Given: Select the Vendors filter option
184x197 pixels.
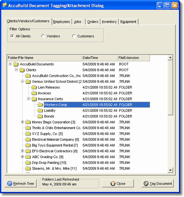Looking at the screenshot, I should click(x=43, y=36).
